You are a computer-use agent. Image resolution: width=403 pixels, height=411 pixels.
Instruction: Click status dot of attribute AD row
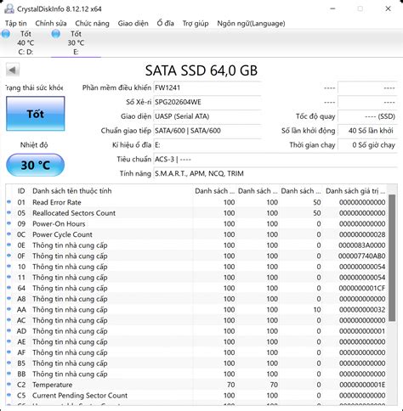[x=9, y=330]
